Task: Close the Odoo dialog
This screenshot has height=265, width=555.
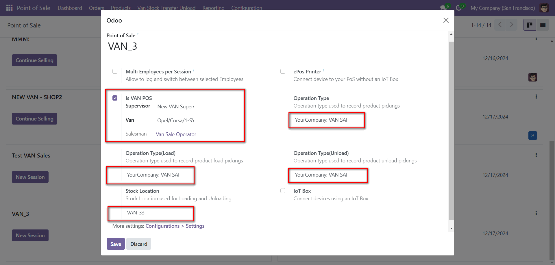Action: (446, 20)
